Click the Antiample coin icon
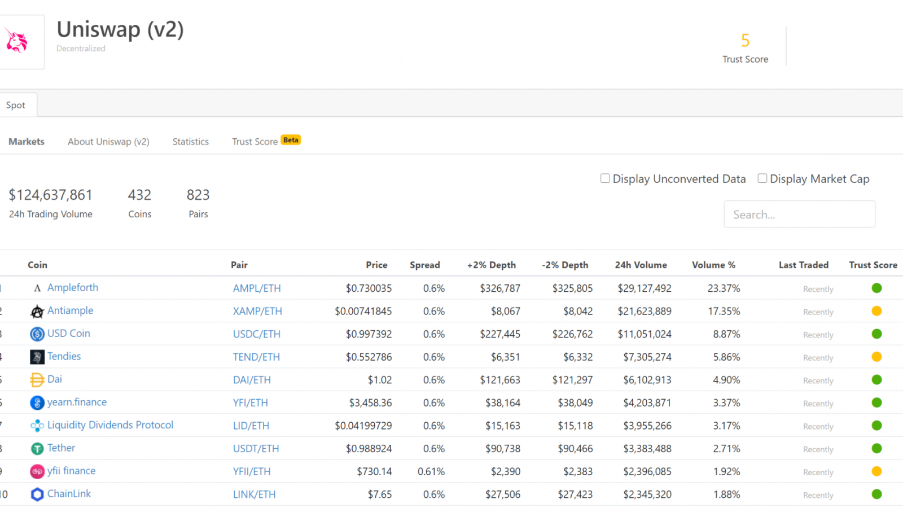 pos(37,312)
